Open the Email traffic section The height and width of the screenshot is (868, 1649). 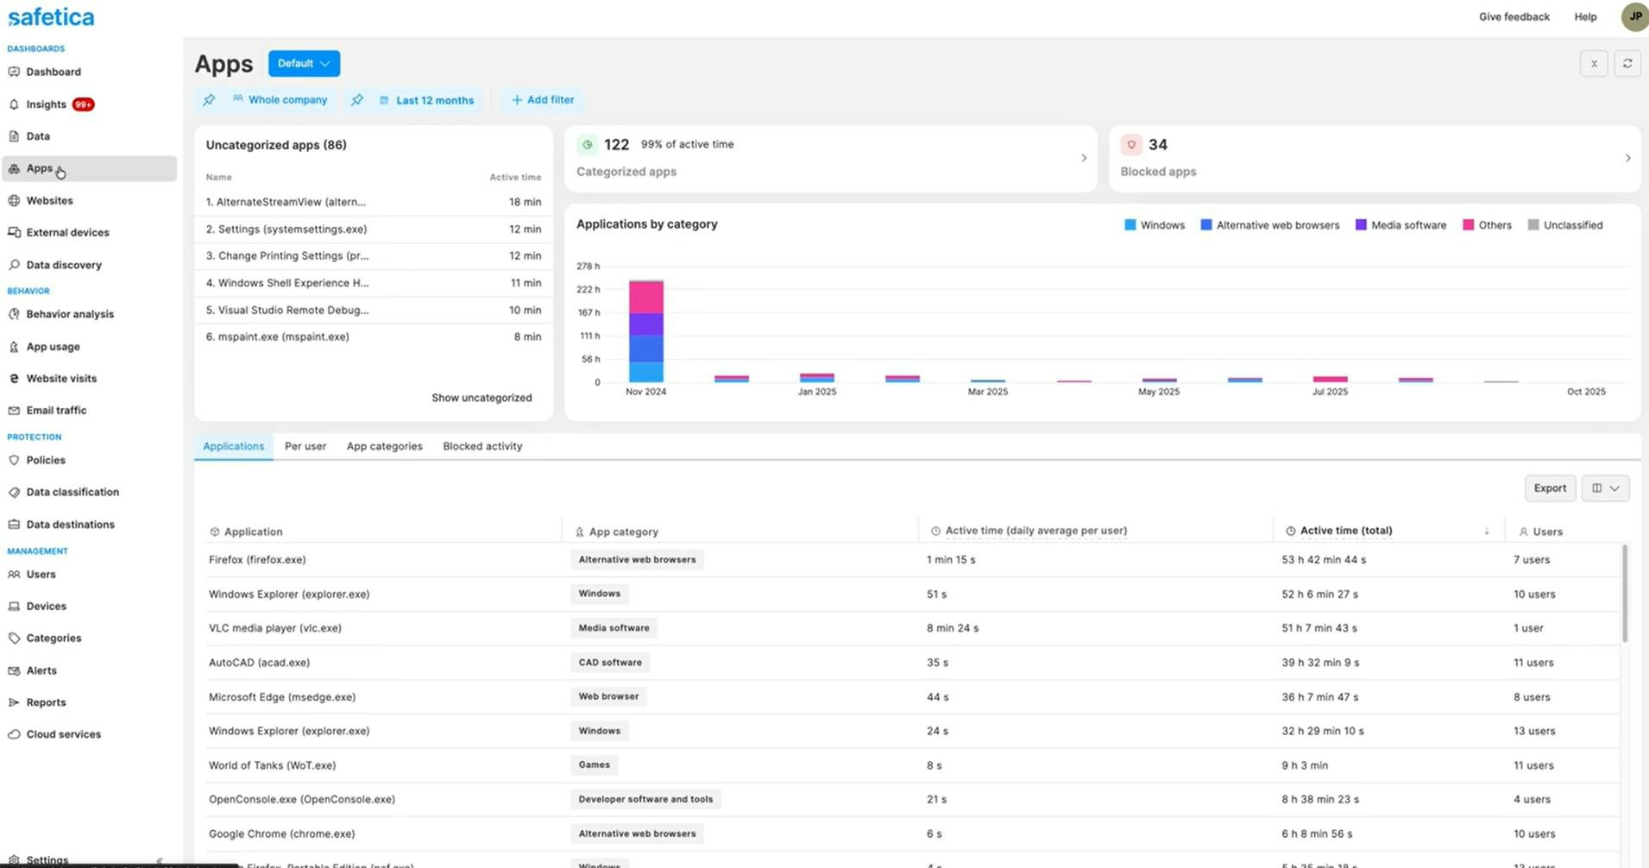click(x=56, y=410)
